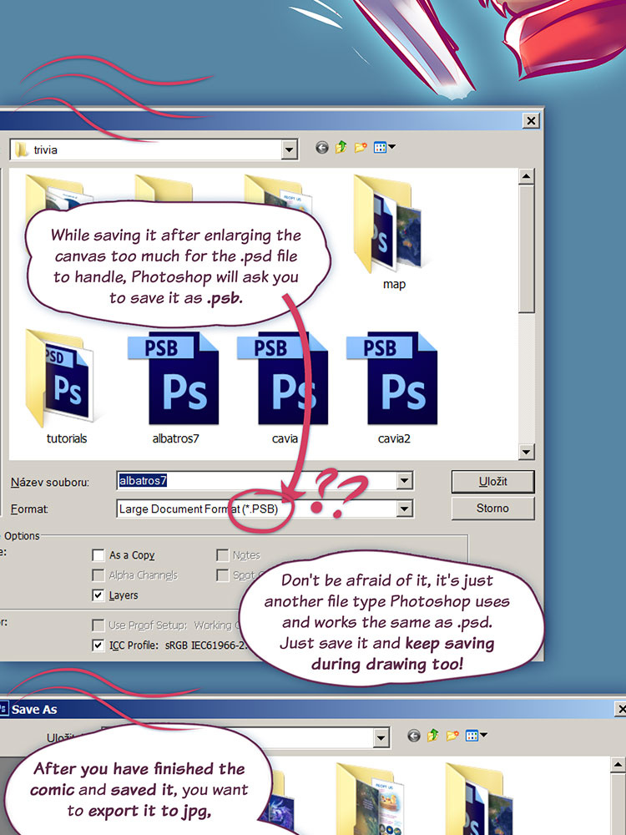Enable the As a Copy checkbox

coord(98,555)
